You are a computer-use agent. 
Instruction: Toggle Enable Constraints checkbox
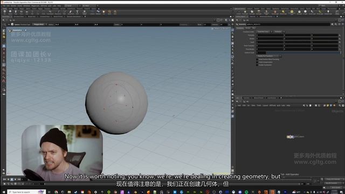[257, 65]
